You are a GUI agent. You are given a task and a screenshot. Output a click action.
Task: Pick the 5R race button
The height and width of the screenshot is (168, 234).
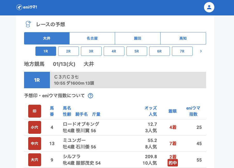tap(137, 51)
